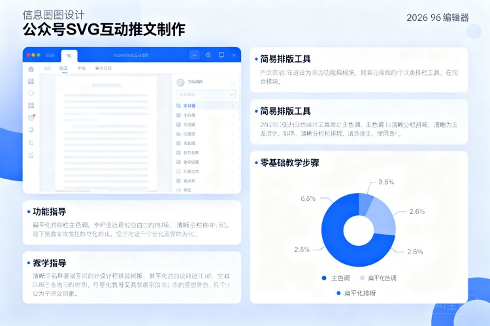Open the ellipsis button in blue title bar
Viewport: 490px width, 326px height.
(x=195, y=55)
